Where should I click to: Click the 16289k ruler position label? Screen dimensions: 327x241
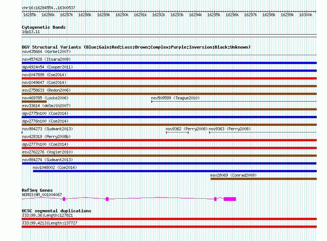tap(104, 15)
